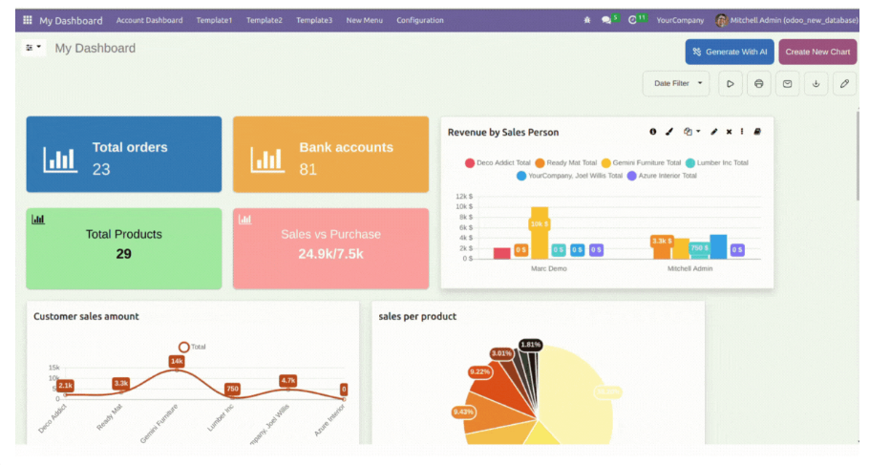The height and width of the screenshot is (465, 869).
Task: Open the chat conversations icon with badge 5
Action: point(606,20)
